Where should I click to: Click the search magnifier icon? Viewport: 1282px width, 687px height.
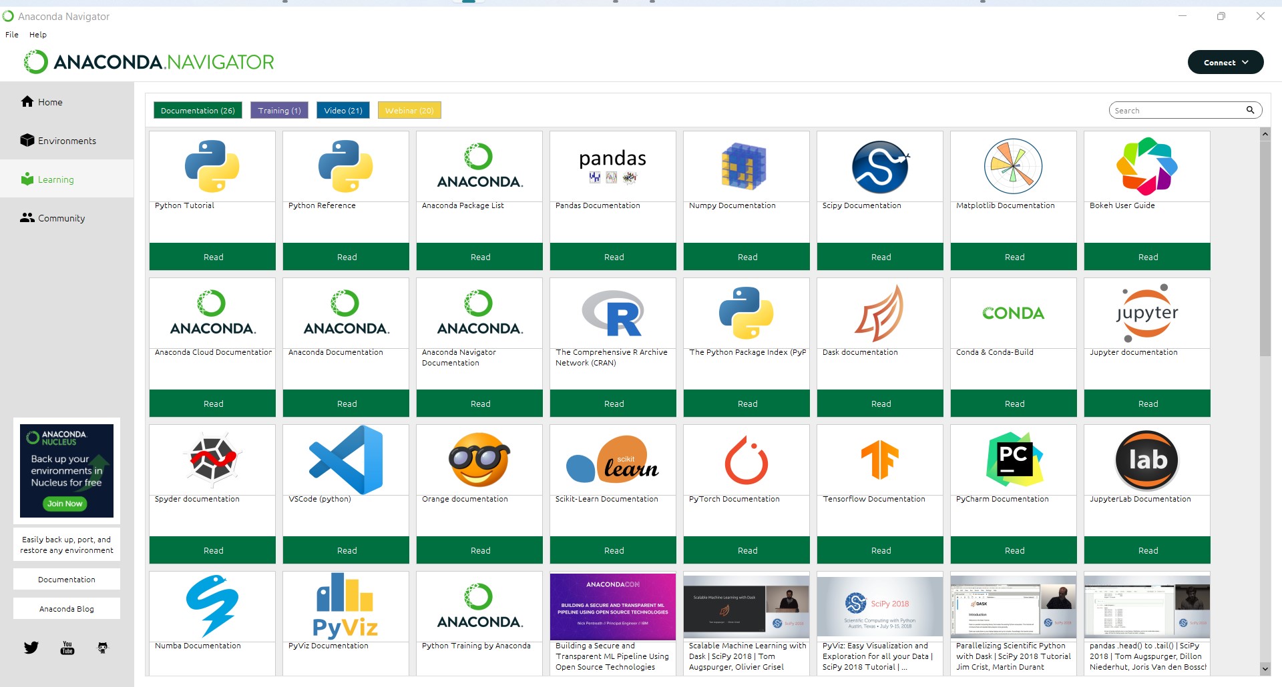click(x=1250, y=110)
